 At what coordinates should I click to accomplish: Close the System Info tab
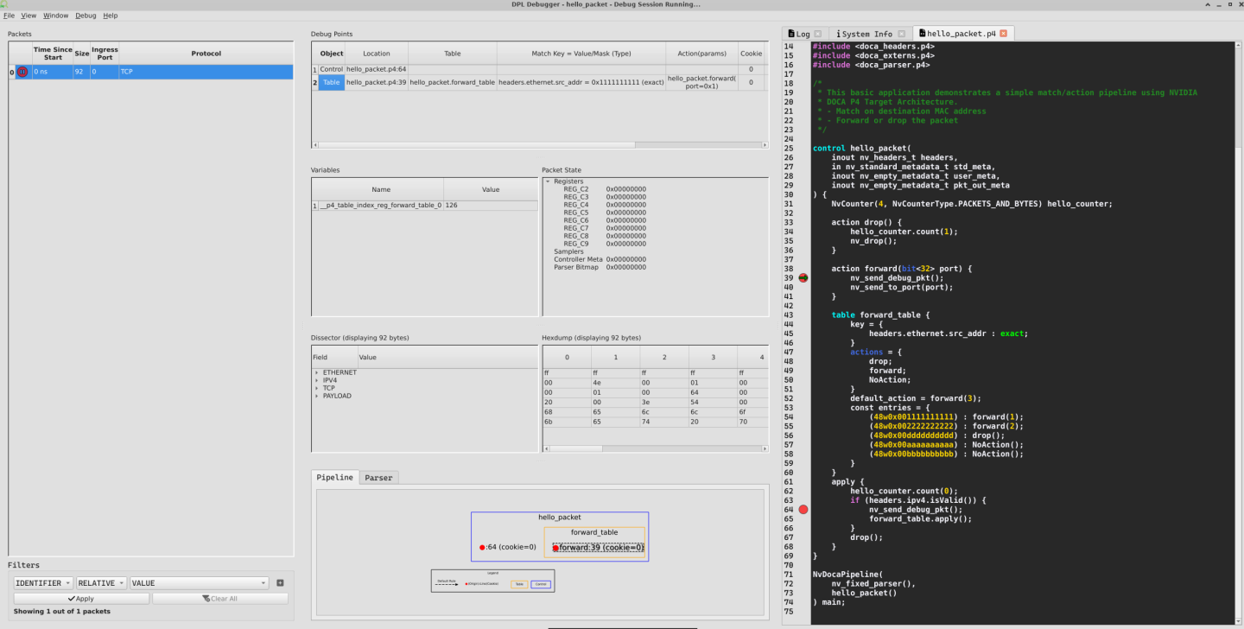click(900, 34)
